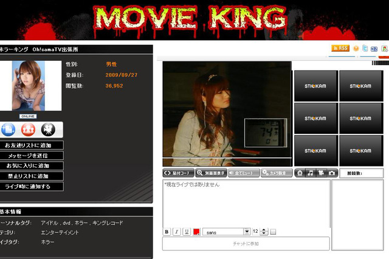Image resolution: width=389 pixels, height=259 pixels.
Task: Click the music note icon
Action: 311,173
